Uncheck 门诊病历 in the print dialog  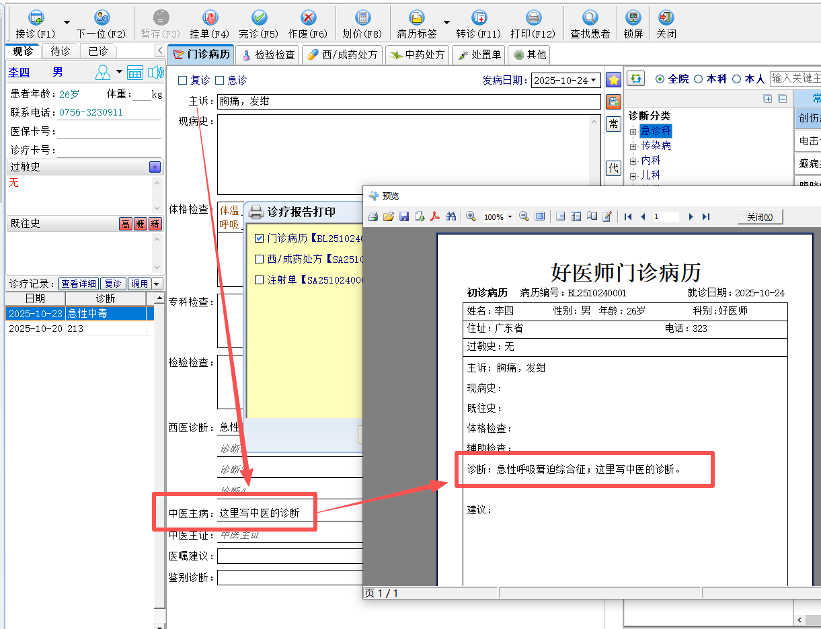click(x=260, y=238)
